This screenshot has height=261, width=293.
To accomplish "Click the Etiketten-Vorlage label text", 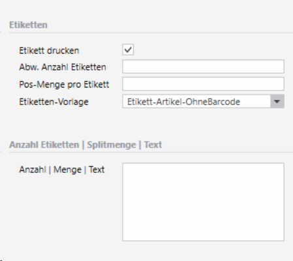I will click(x=54, y=102).
